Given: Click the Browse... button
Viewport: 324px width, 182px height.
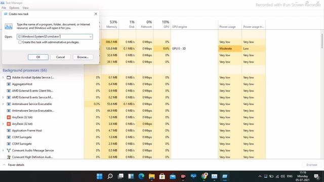Looking at the screenshot, I should [83, 57].
